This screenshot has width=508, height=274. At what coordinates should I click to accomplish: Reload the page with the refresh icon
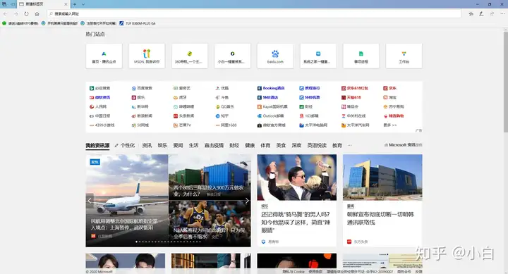click(x=26, y=14)
